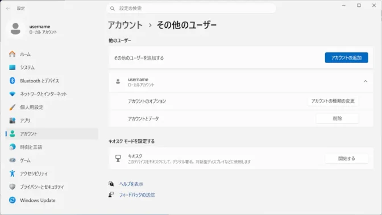Click the help icon beside ヘルプを表示
The image size is (382, 215).
tap(111, 184)
